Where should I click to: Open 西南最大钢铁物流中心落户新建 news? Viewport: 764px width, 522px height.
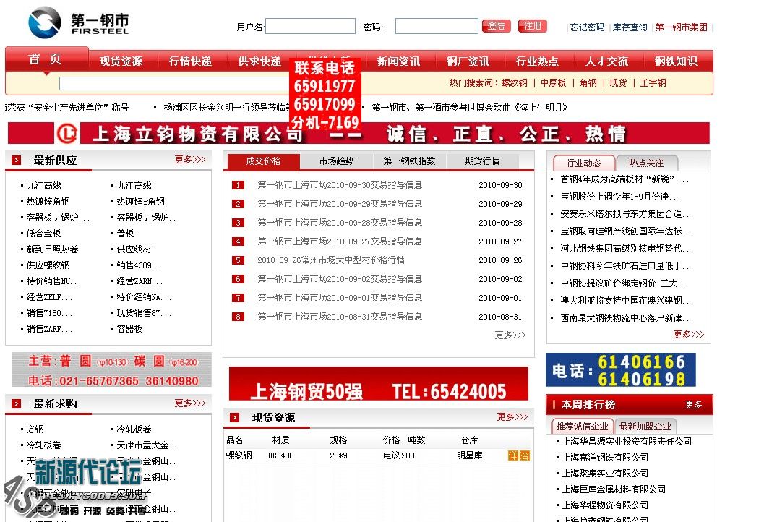tap(627, 318)
